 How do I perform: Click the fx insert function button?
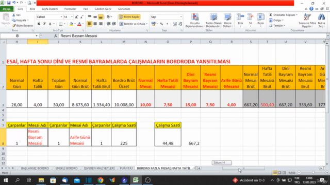[55, 36]
